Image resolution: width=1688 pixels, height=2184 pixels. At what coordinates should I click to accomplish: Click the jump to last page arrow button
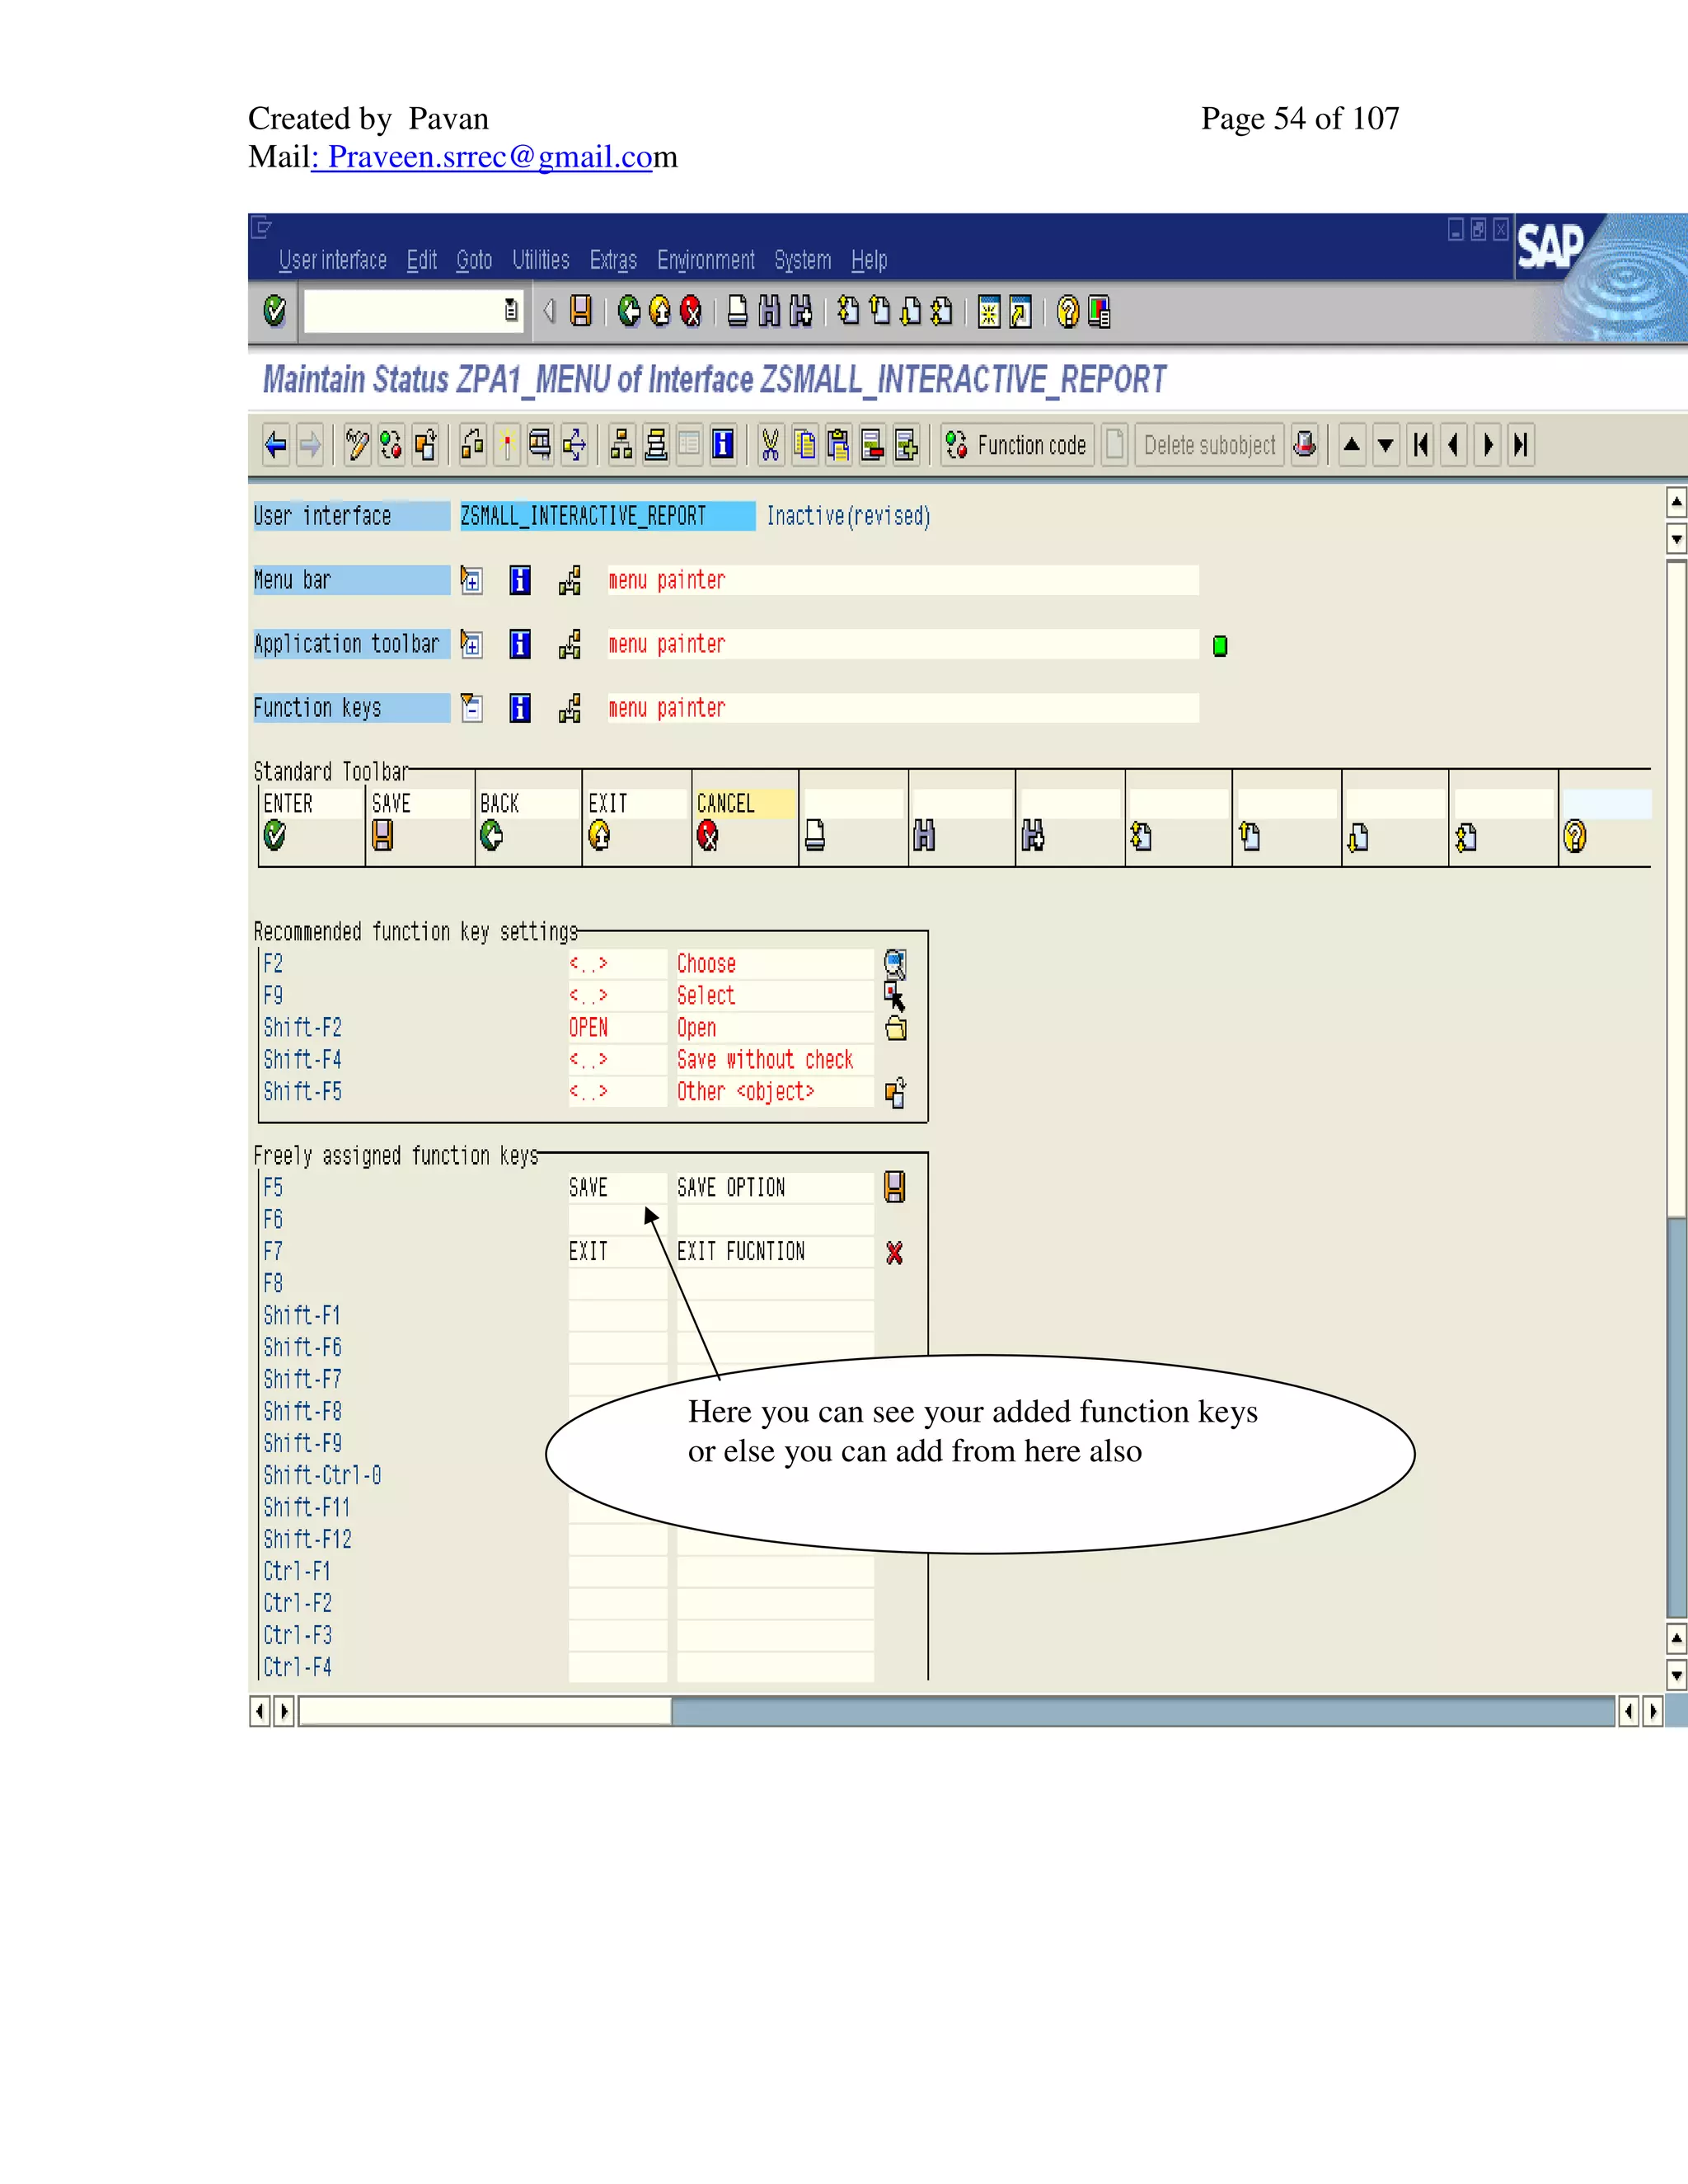1521,444
